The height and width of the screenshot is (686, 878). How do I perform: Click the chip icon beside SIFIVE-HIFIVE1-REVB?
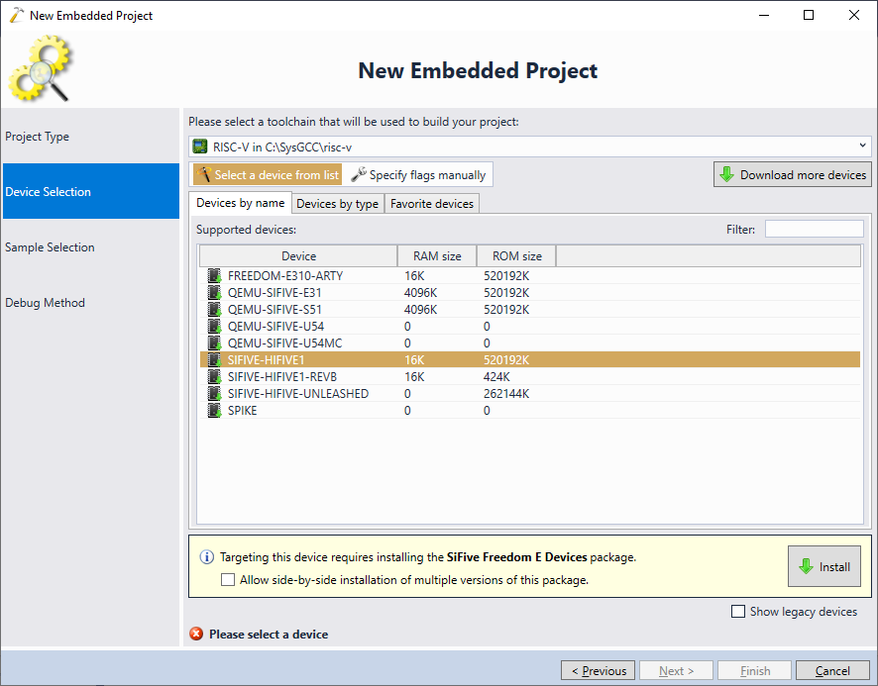(x=214, y=376)
